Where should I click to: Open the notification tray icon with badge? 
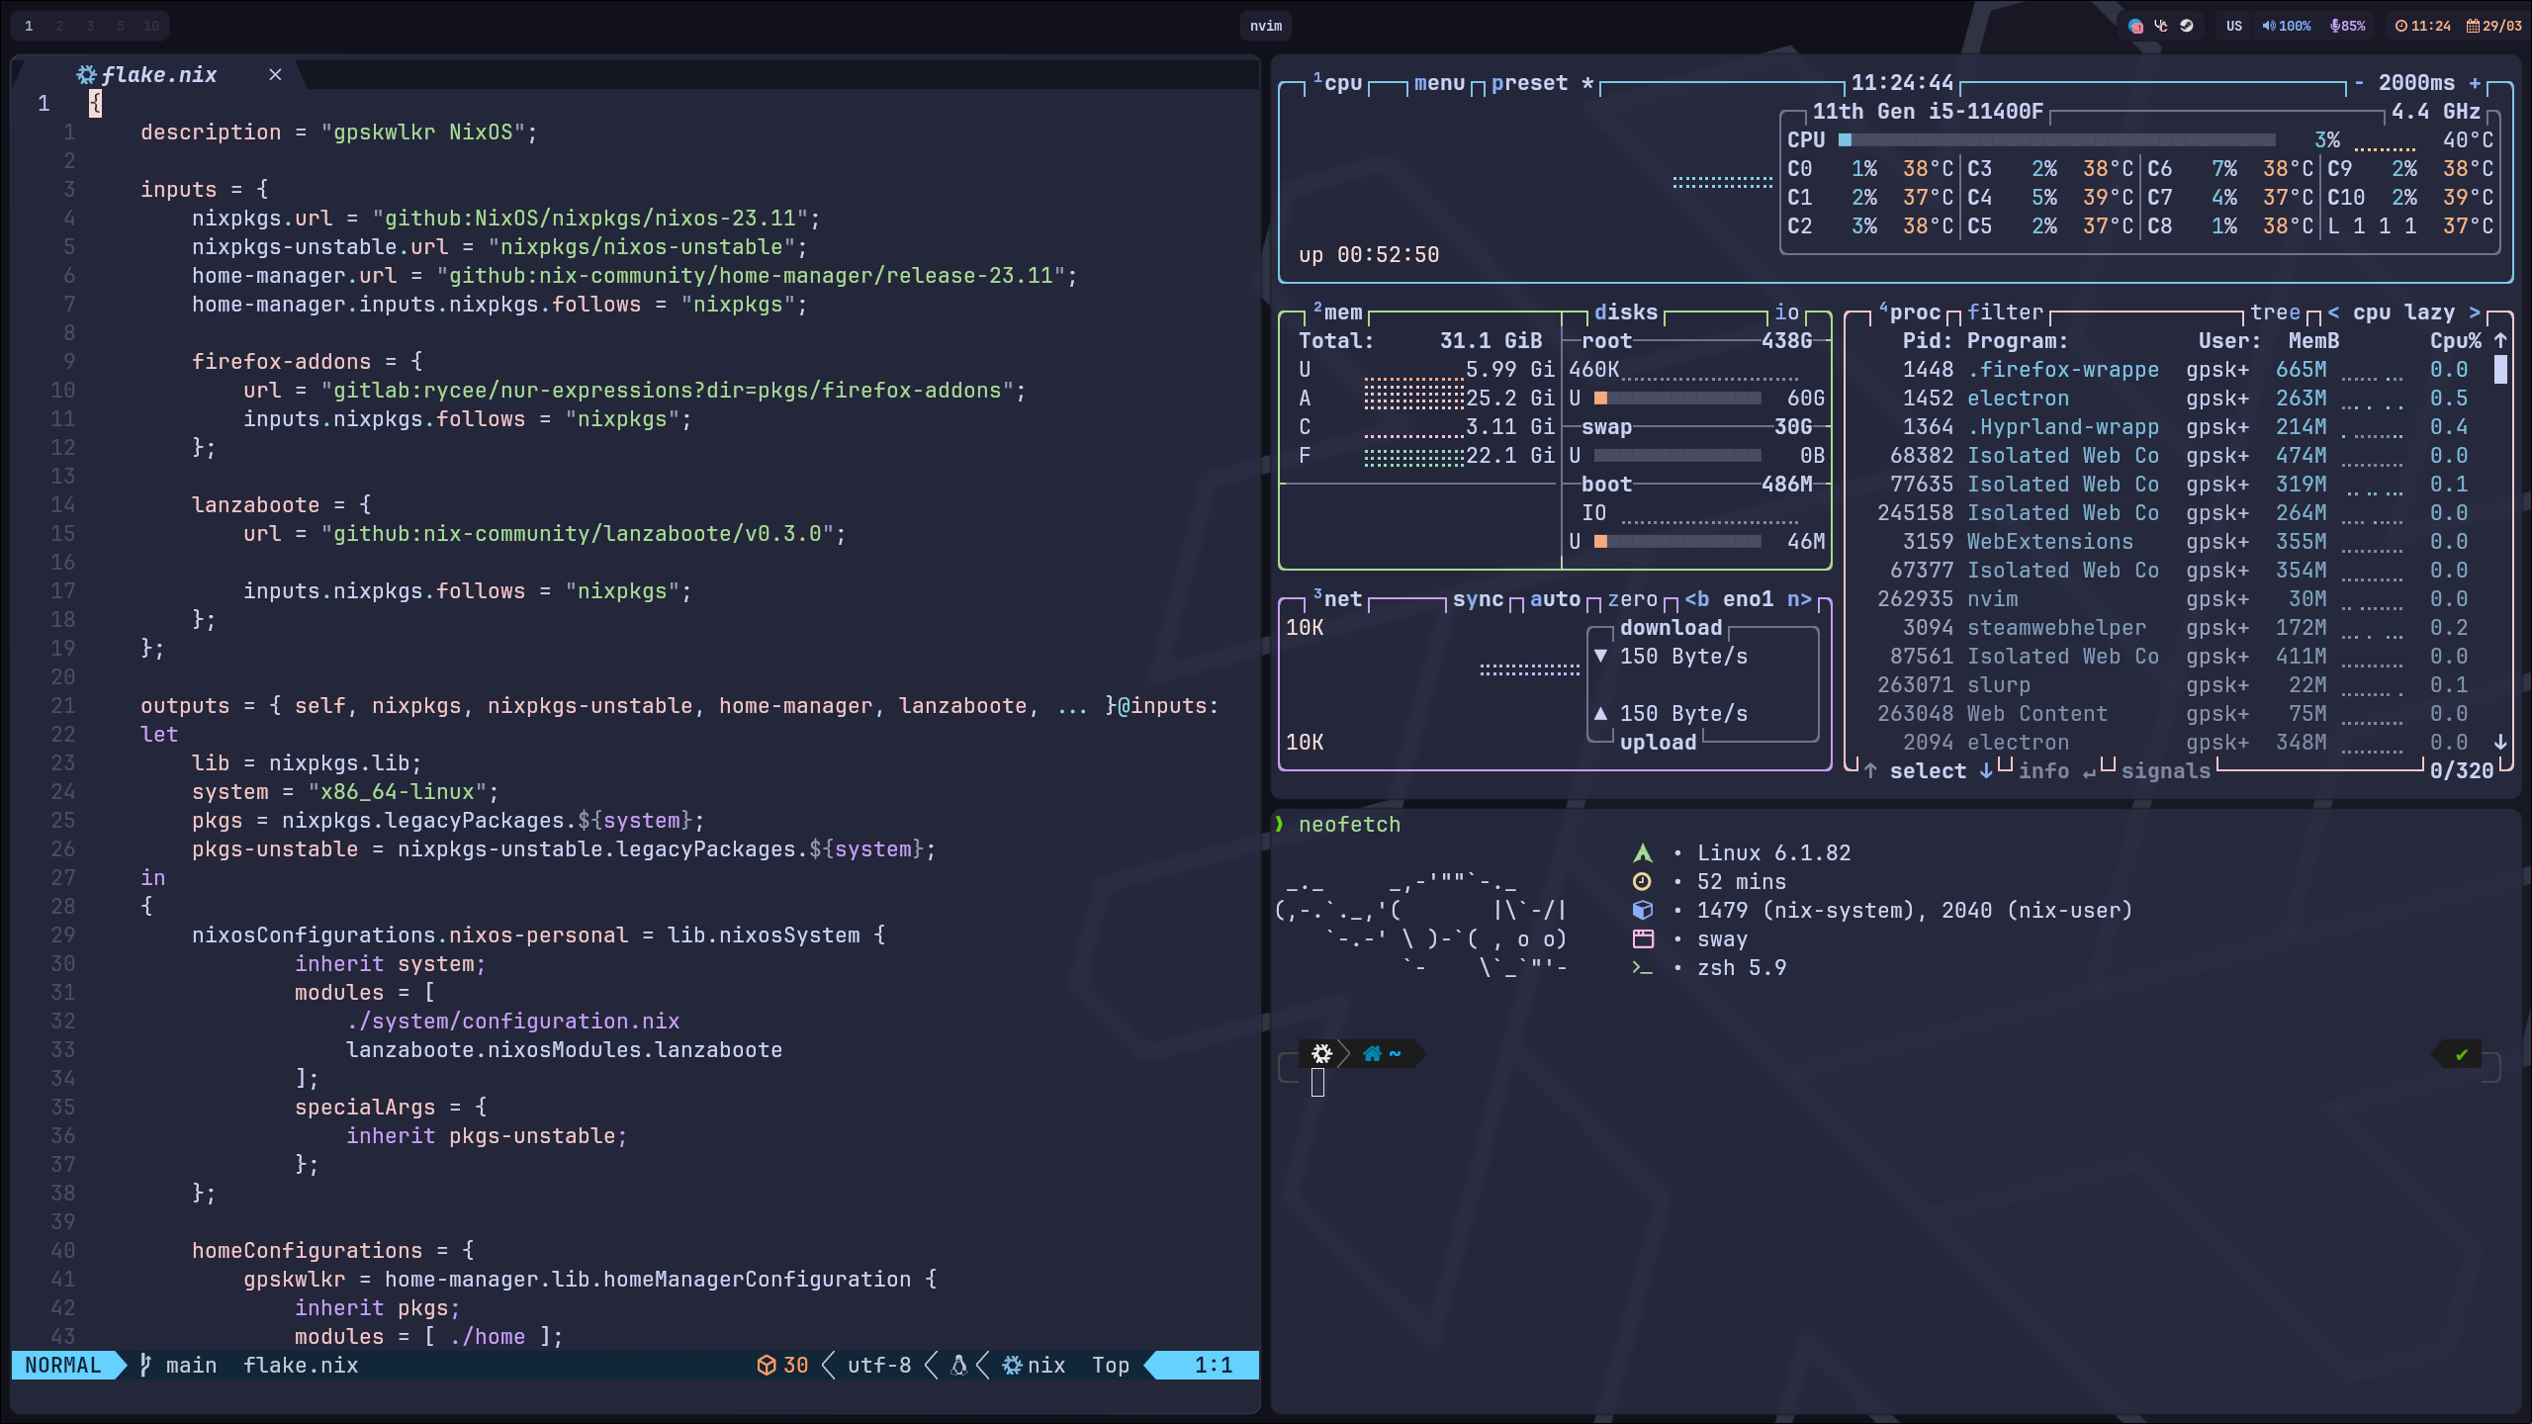click(x=2135, y=26)
